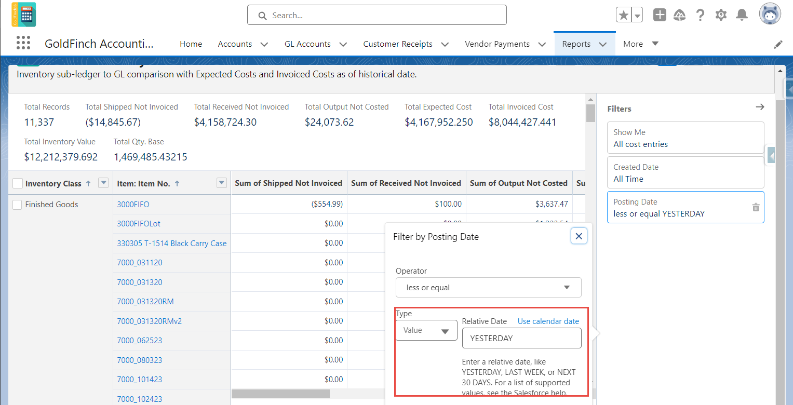Open Trailhead guidance icon

point(680,15)
